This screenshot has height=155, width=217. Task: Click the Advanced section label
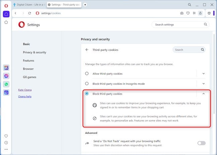tap(91, 133)
